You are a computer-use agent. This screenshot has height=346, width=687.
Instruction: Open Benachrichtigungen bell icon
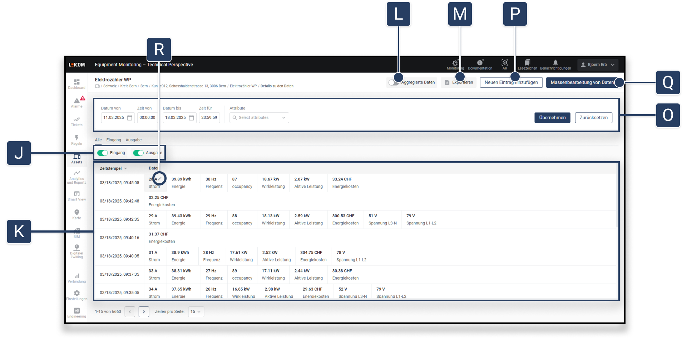[555, 64]
